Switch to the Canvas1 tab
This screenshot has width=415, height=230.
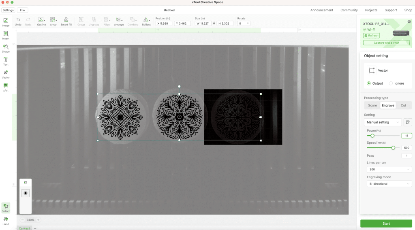tap(24, 228)
